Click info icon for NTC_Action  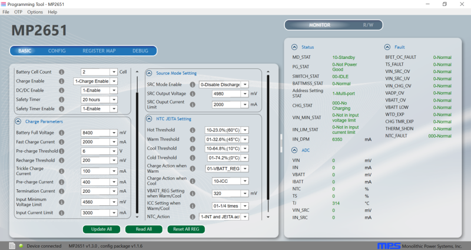pos(193,216)
